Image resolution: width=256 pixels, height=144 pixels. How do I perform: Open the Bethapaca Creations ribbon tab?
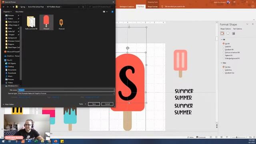(127, 7)
